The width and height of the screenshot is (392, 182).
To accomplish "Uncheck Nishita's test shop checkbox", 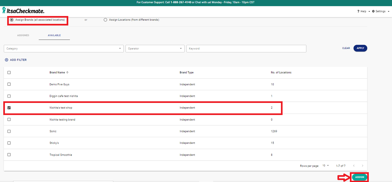I will (x=9, y=108).
